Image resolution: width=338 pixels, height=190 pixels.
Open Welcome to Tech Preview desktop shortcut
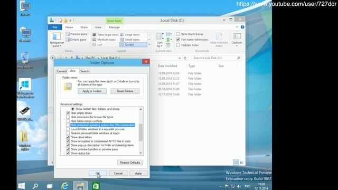pos(25,88)
